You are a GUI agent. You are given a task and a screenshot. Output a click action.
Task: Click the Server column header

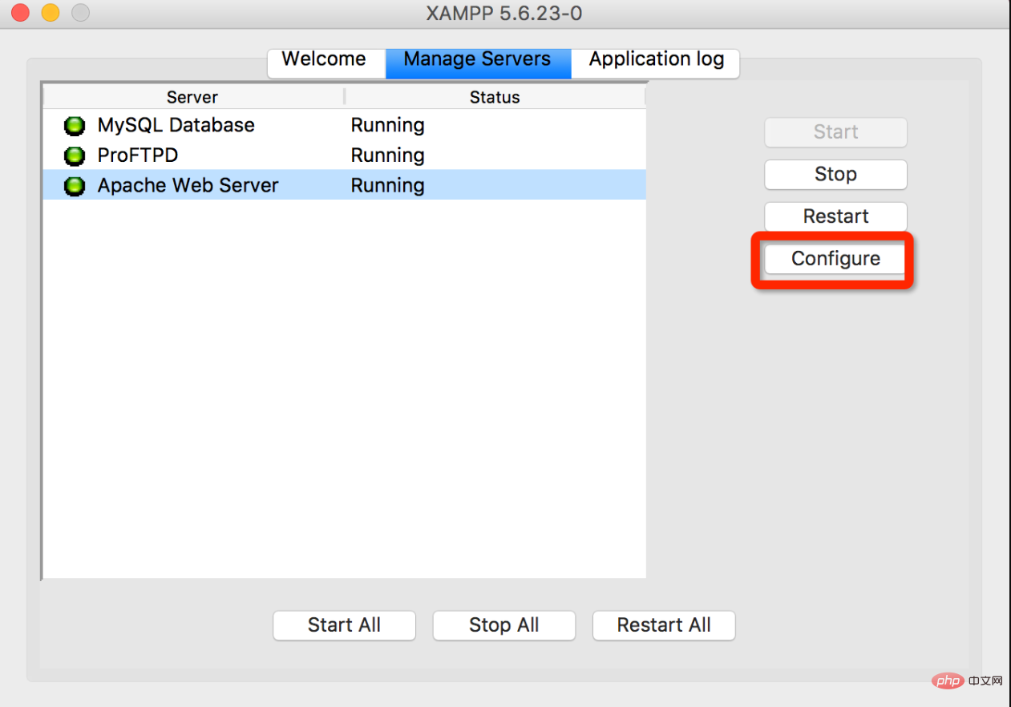tap(192, 97)
